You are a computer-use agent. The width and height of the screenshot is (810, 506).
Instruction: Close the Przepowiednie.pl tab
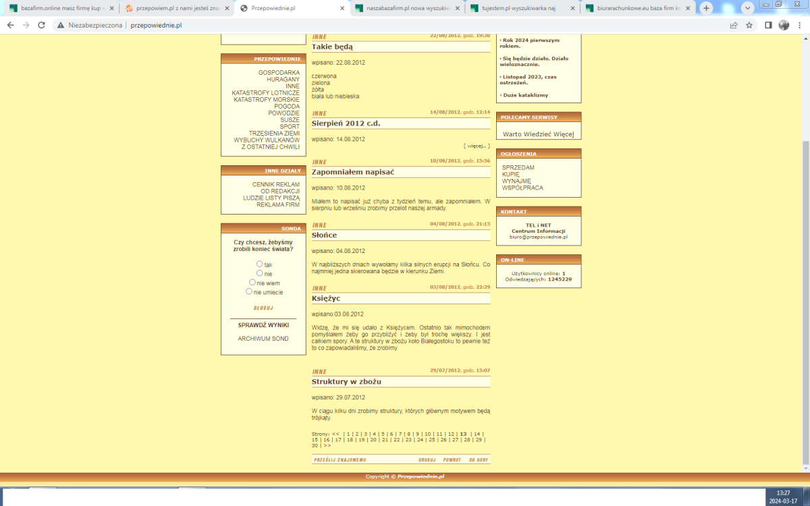point(342,9)
